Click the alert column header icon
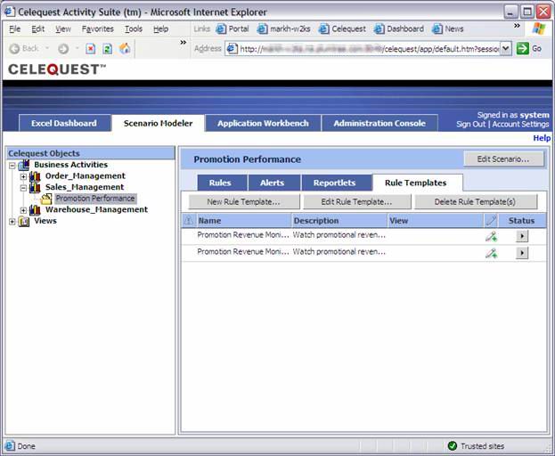This screenshot has height=456, width=555. pos(189,221)
